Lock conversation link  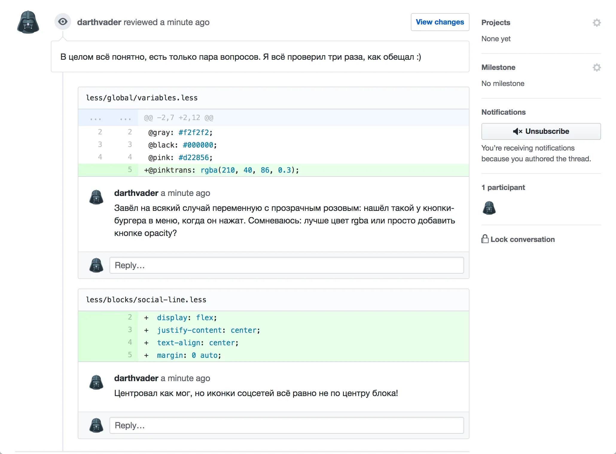522,240
